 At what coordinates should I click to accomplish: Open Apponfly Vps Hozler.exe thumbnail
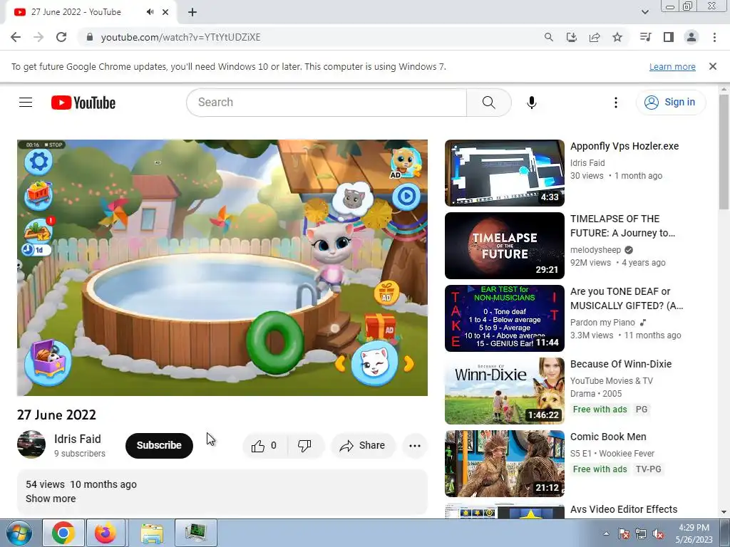pos(504,173)
